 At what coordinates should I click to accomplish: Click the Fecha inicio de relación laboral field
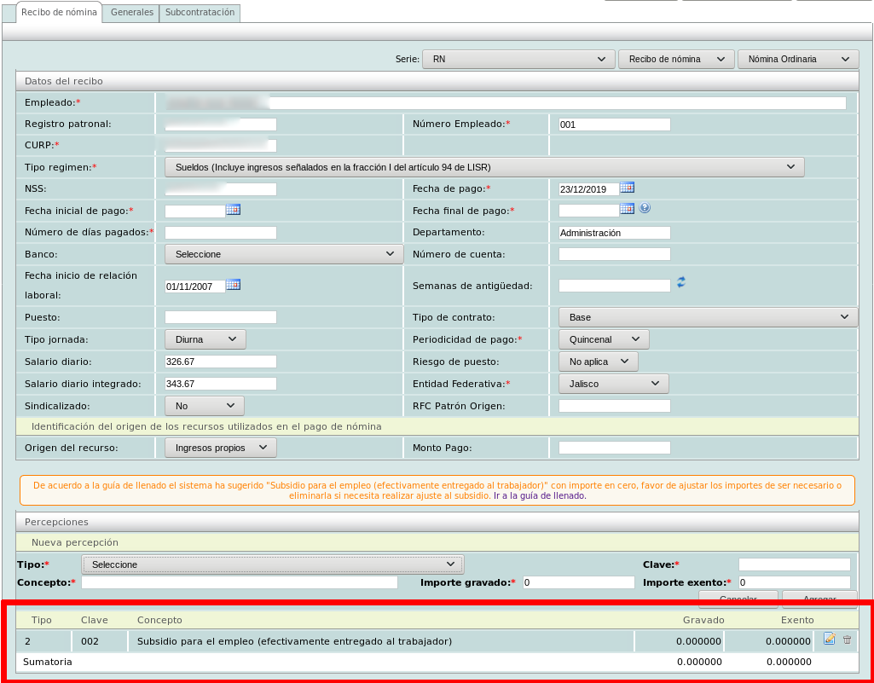[195, 287]
